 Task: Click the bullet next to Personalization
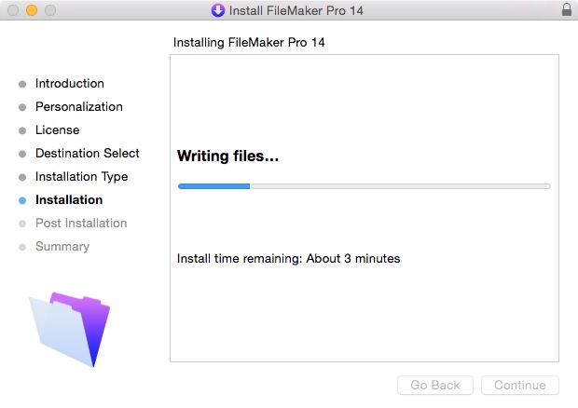coord(22,107)
